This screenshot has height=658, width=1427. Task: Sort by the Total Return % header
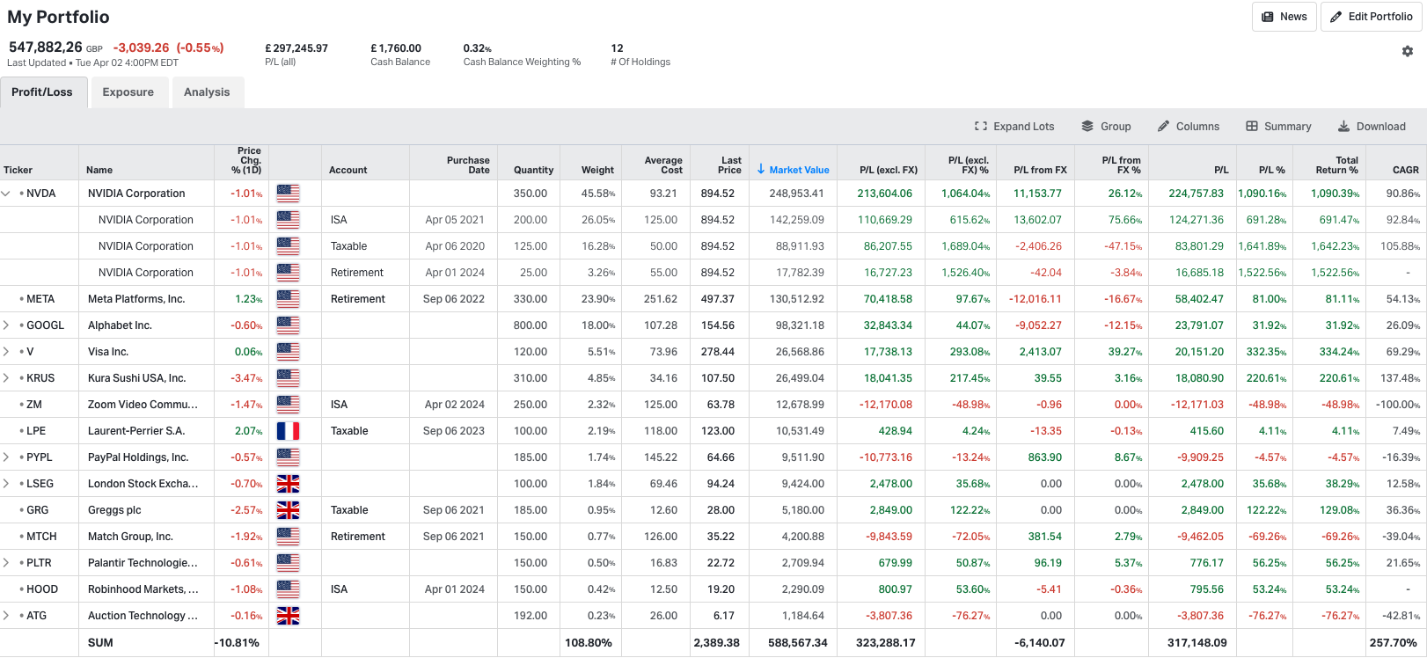(1336, 165)
